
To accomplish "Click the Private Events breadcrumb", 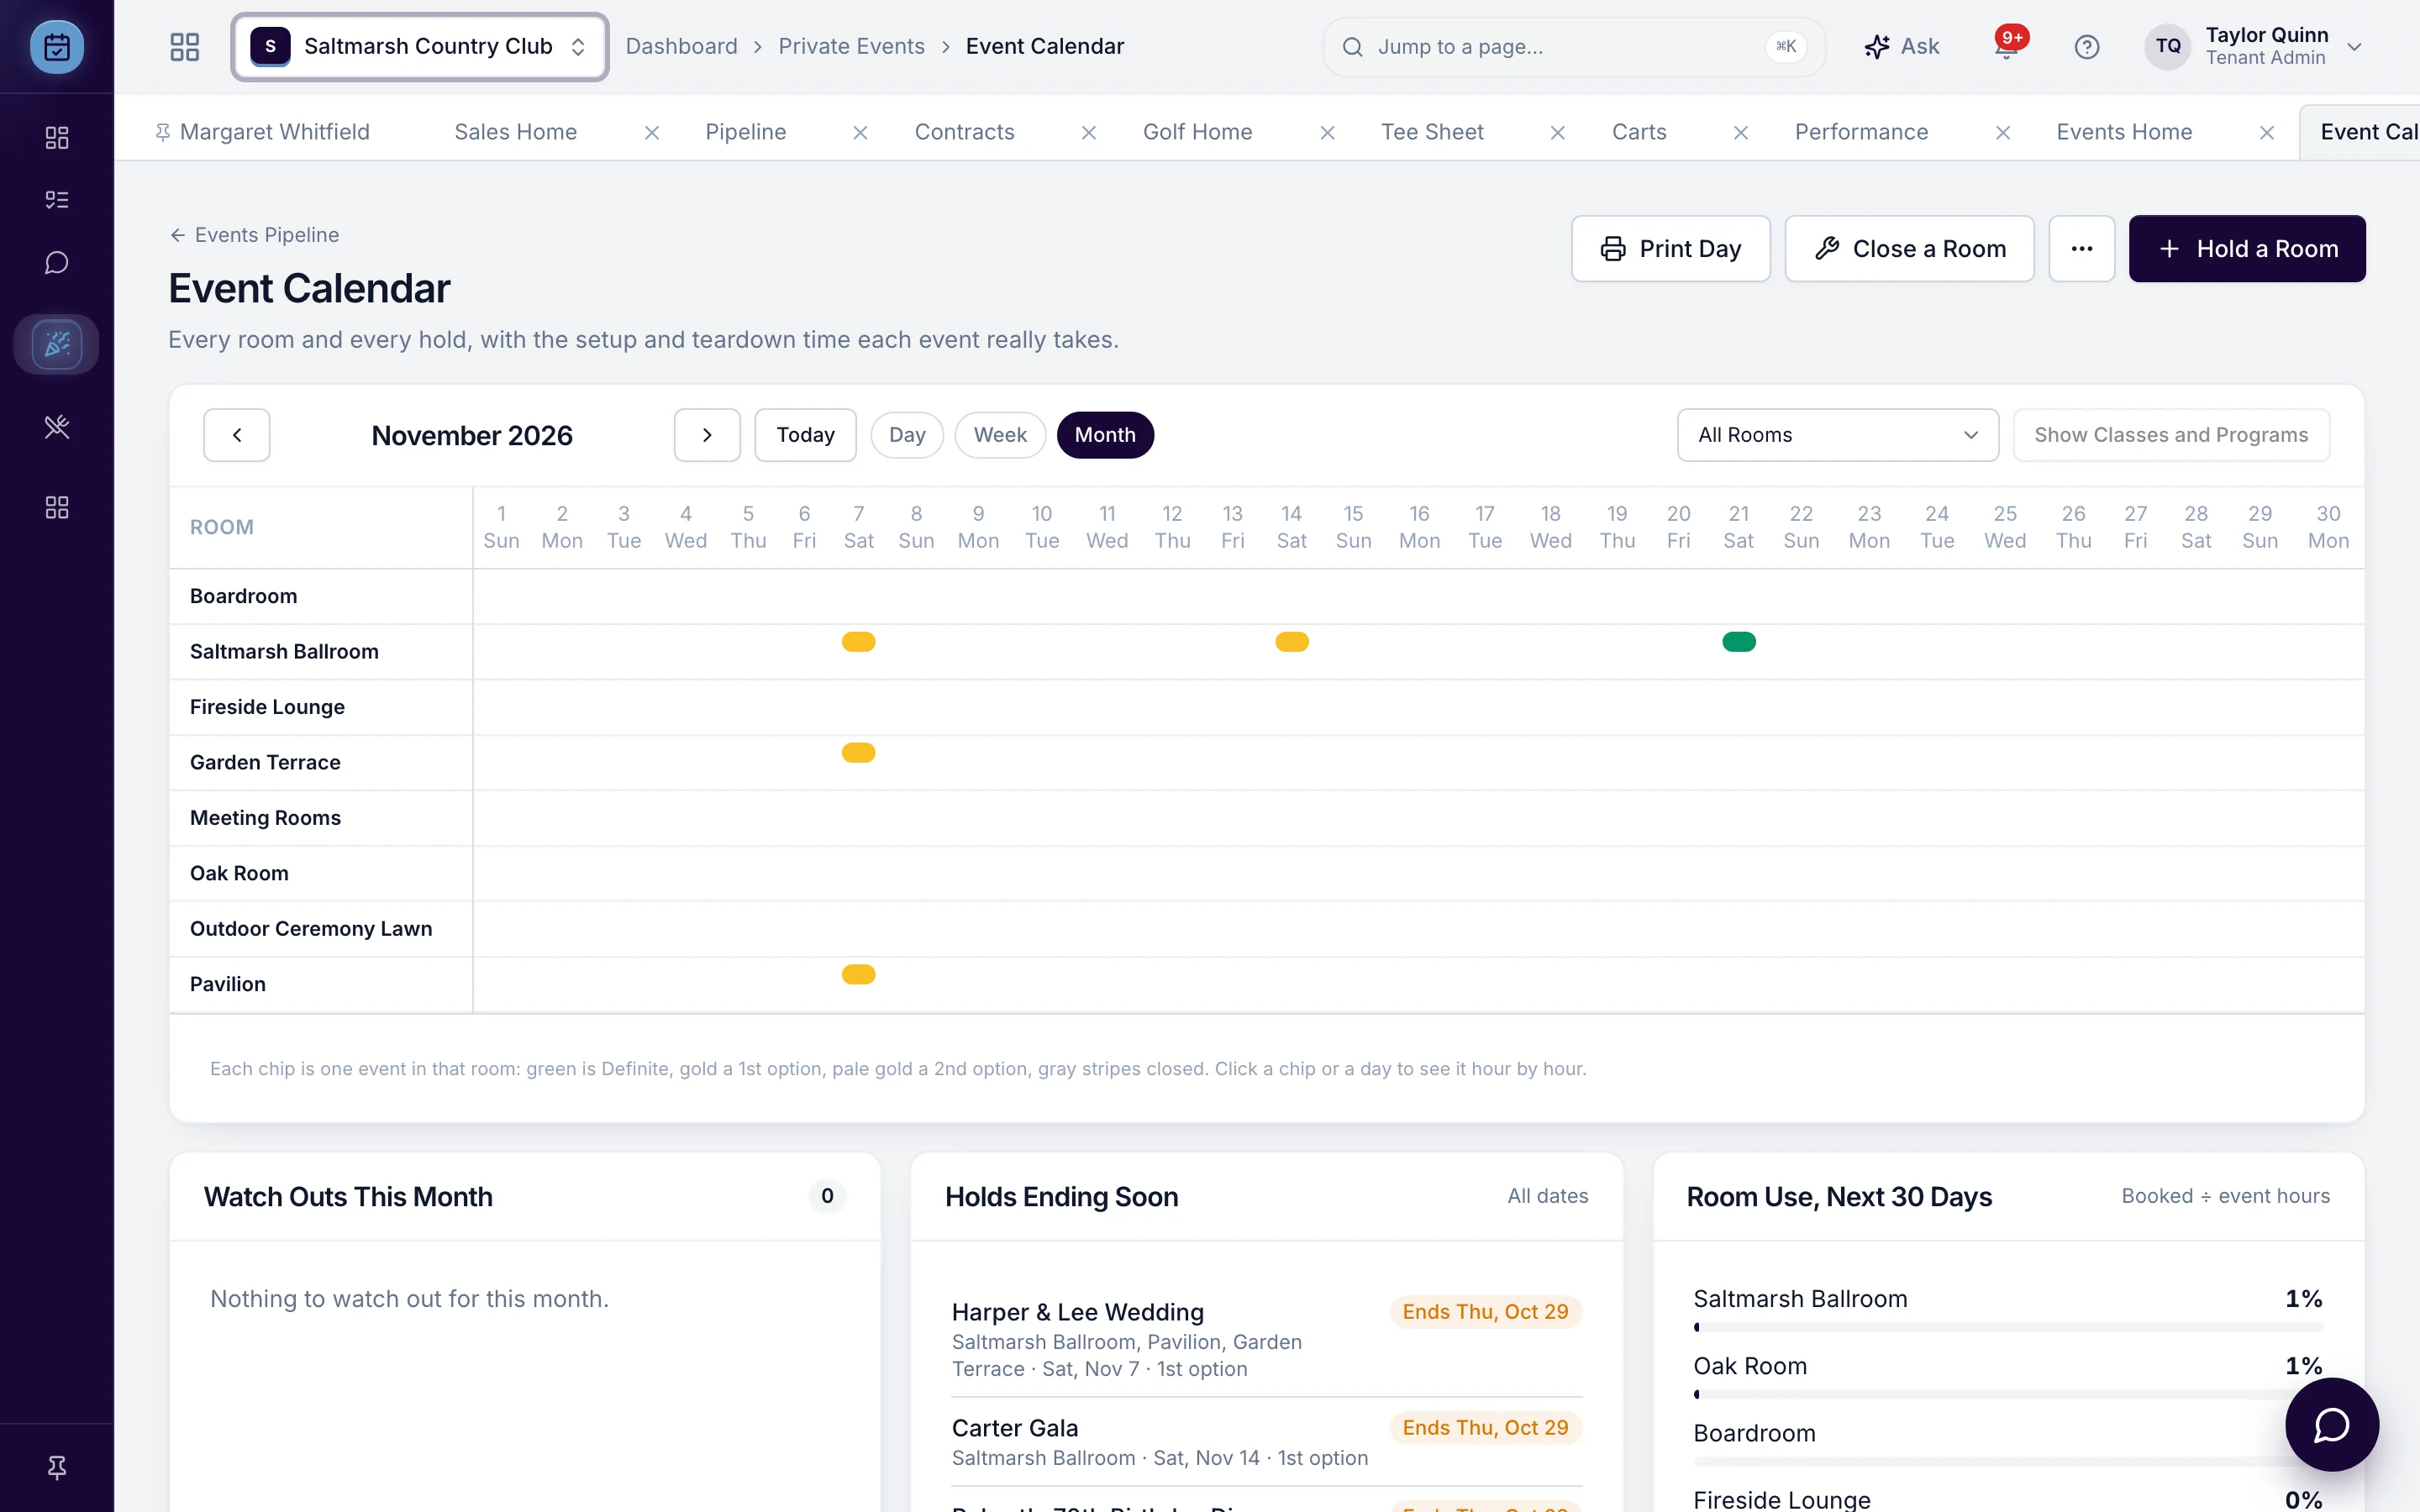I will [x=851, y=47].
